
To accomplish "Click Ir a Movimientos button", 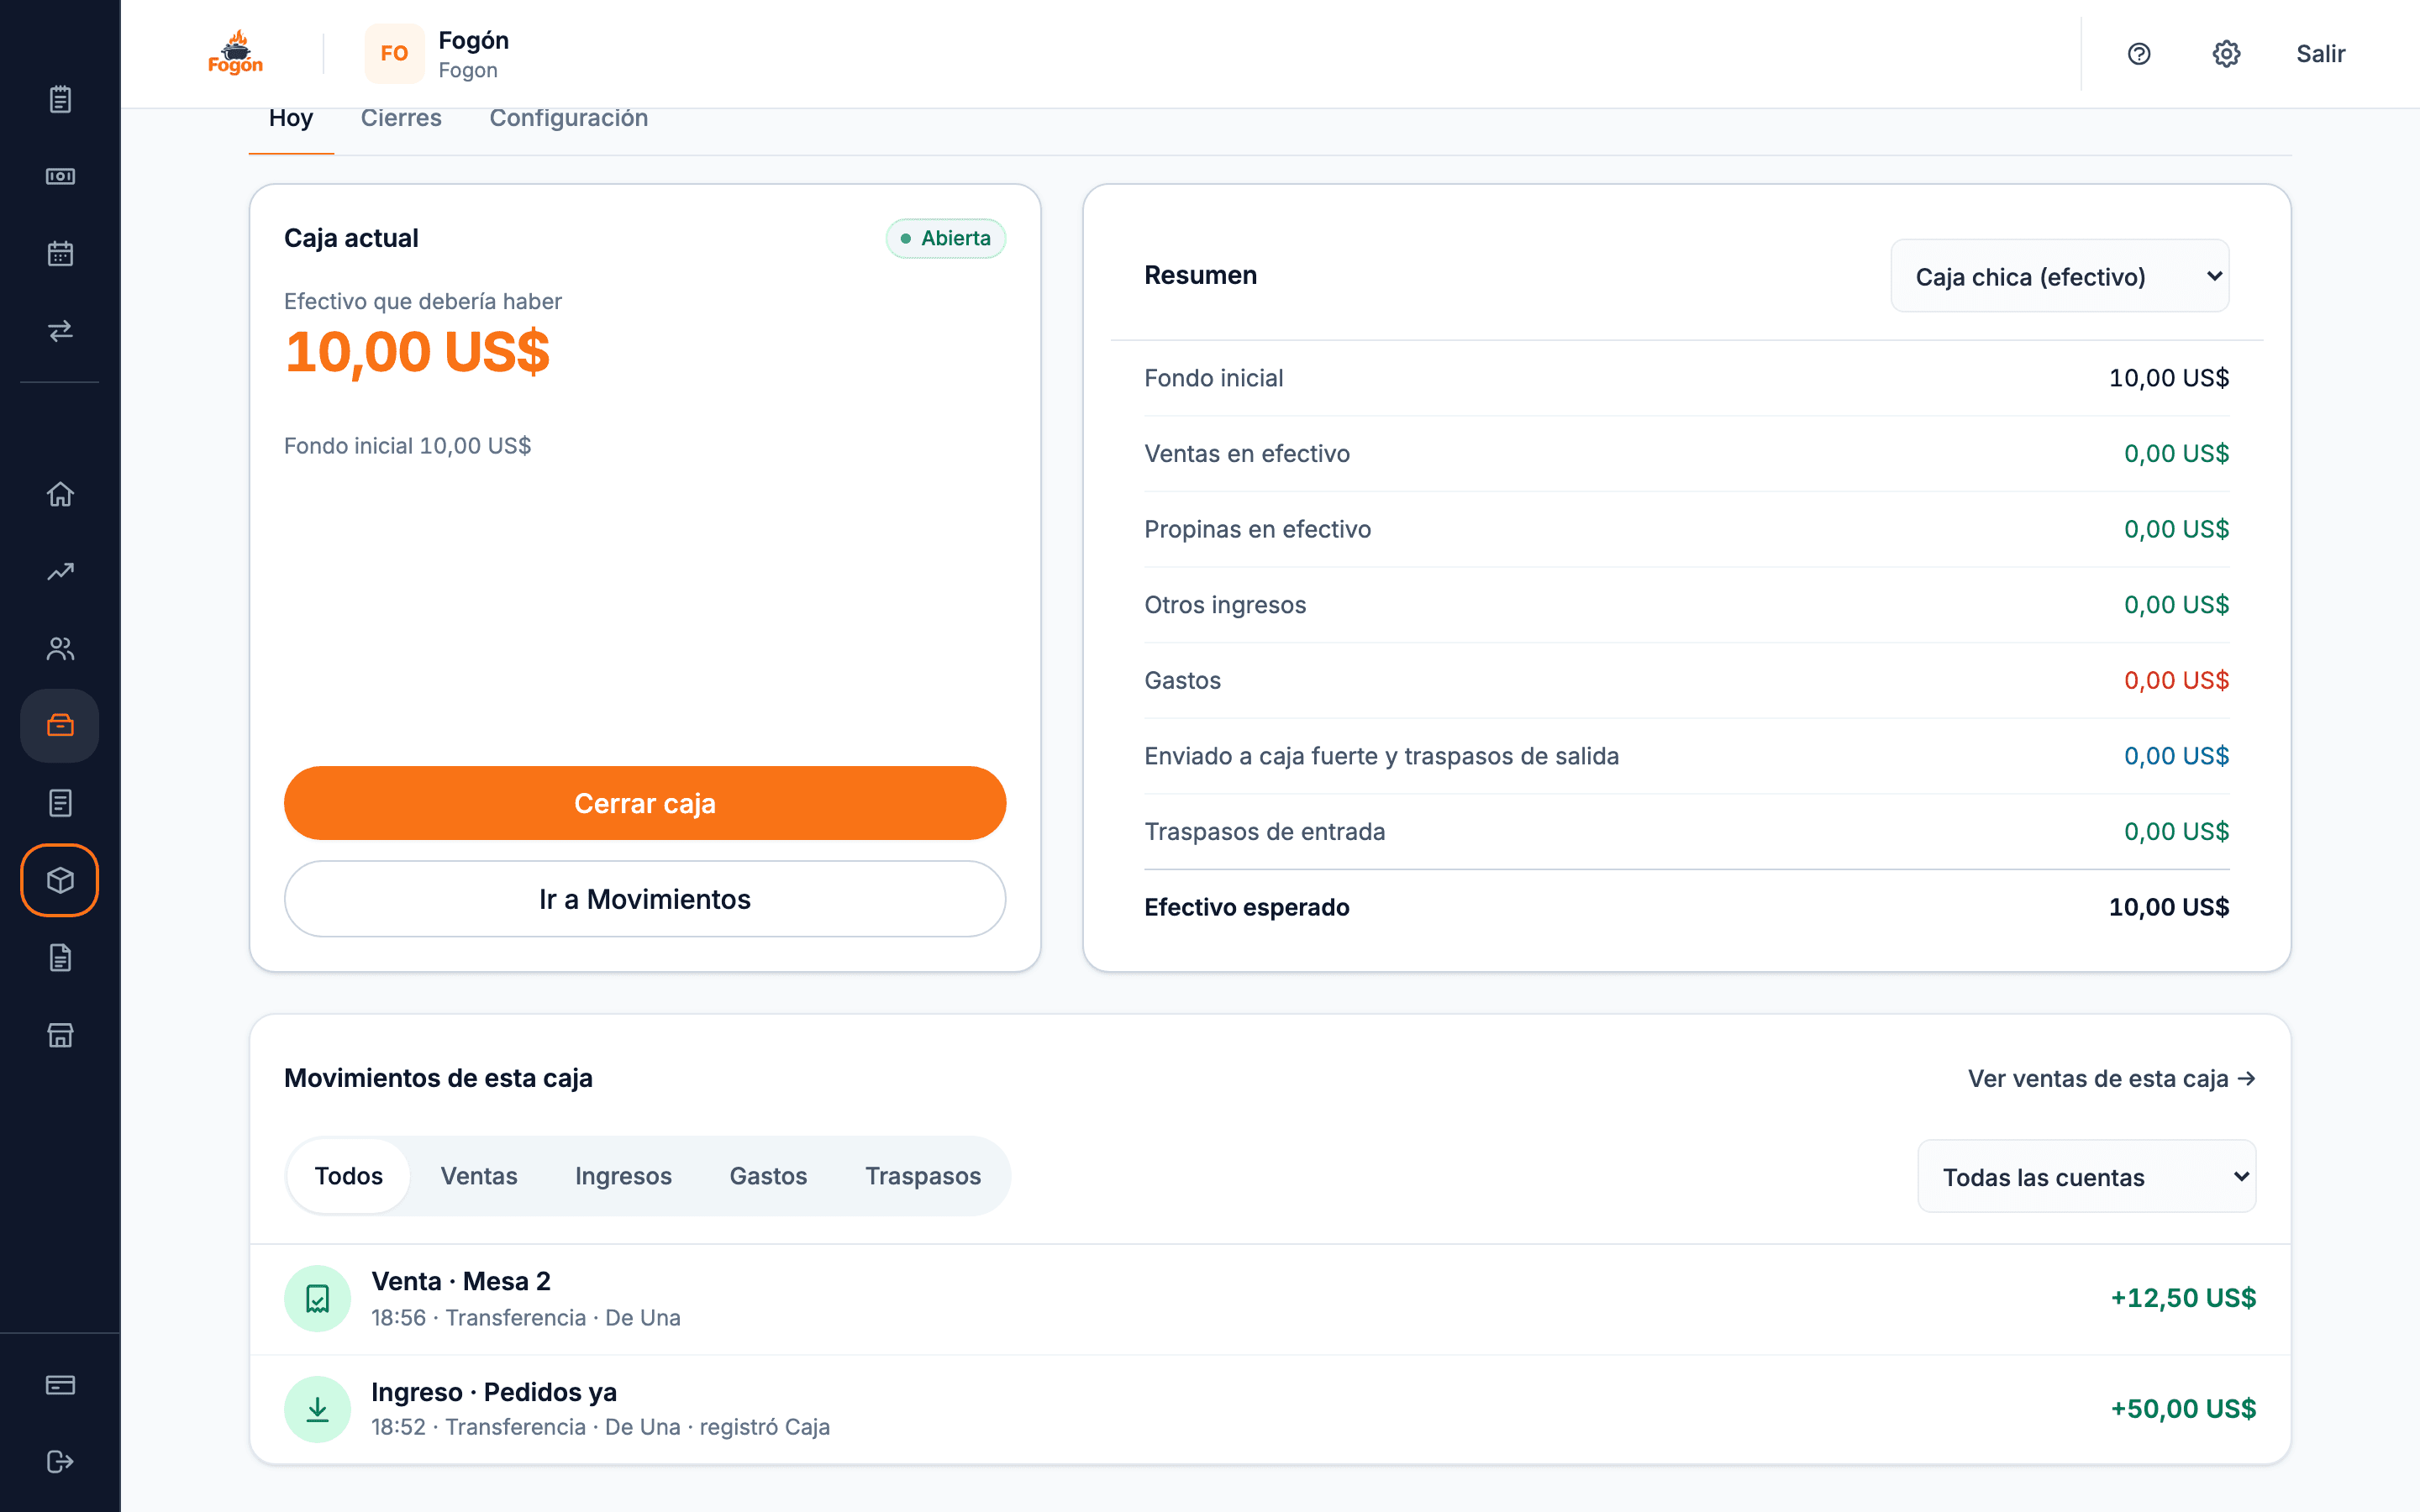I will pos(645,899).
